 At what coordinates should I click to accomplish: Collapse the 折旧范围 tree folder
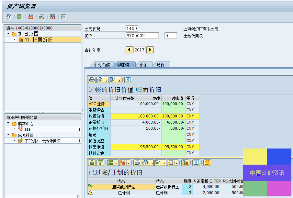(8, 34)
